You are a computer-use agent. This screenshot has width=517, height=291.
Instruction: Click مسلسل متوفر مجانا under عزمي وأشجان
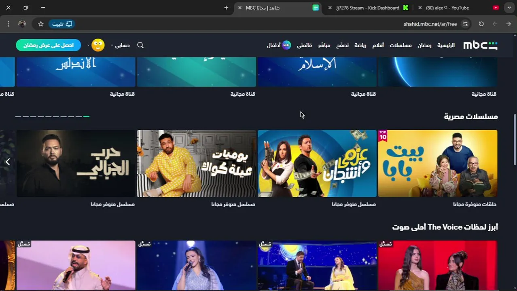coord(354,205)
